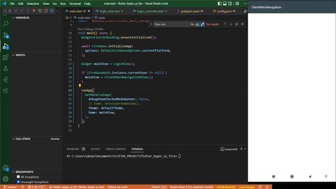Click Redmi Note 8 Pro device selector
Image resolution: width=336 pixels, height=189 pixels.
click(192, 187)
